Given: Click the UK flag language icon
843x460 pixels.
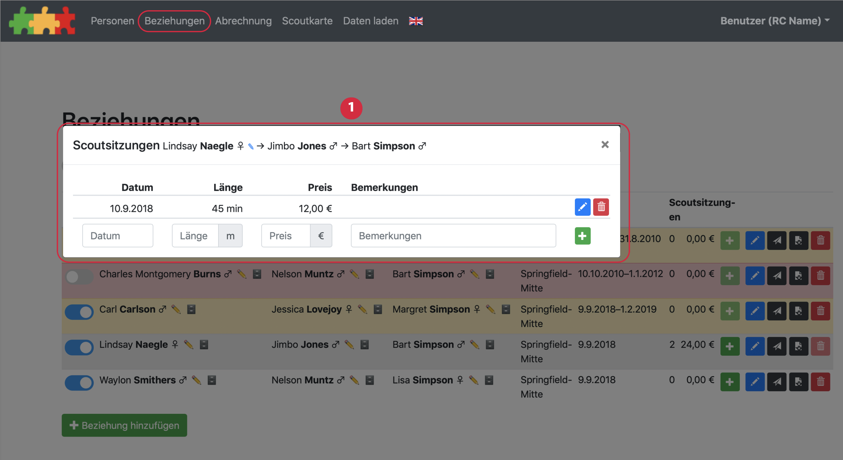Looking at the screenshot, I should click(x=416, y=21).
